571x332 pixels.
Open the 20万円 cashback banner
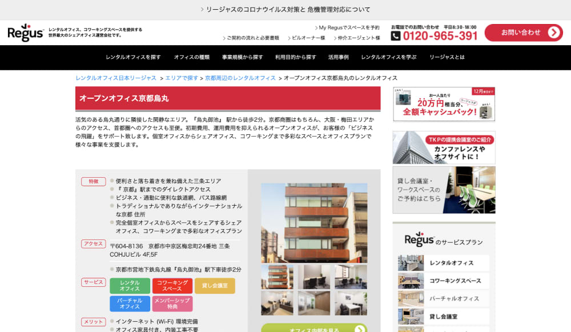point(444,104)
